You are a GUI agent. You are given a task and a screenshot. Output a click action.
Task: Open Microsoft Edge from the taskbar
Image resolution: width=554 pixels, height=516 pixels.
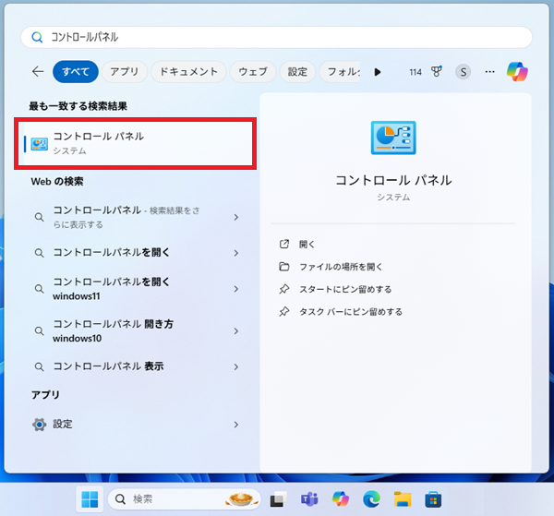371,499
